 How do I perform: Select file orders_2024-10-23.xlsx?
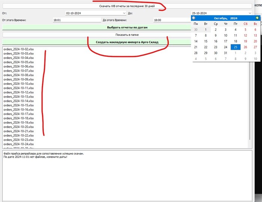click(19, 140)
